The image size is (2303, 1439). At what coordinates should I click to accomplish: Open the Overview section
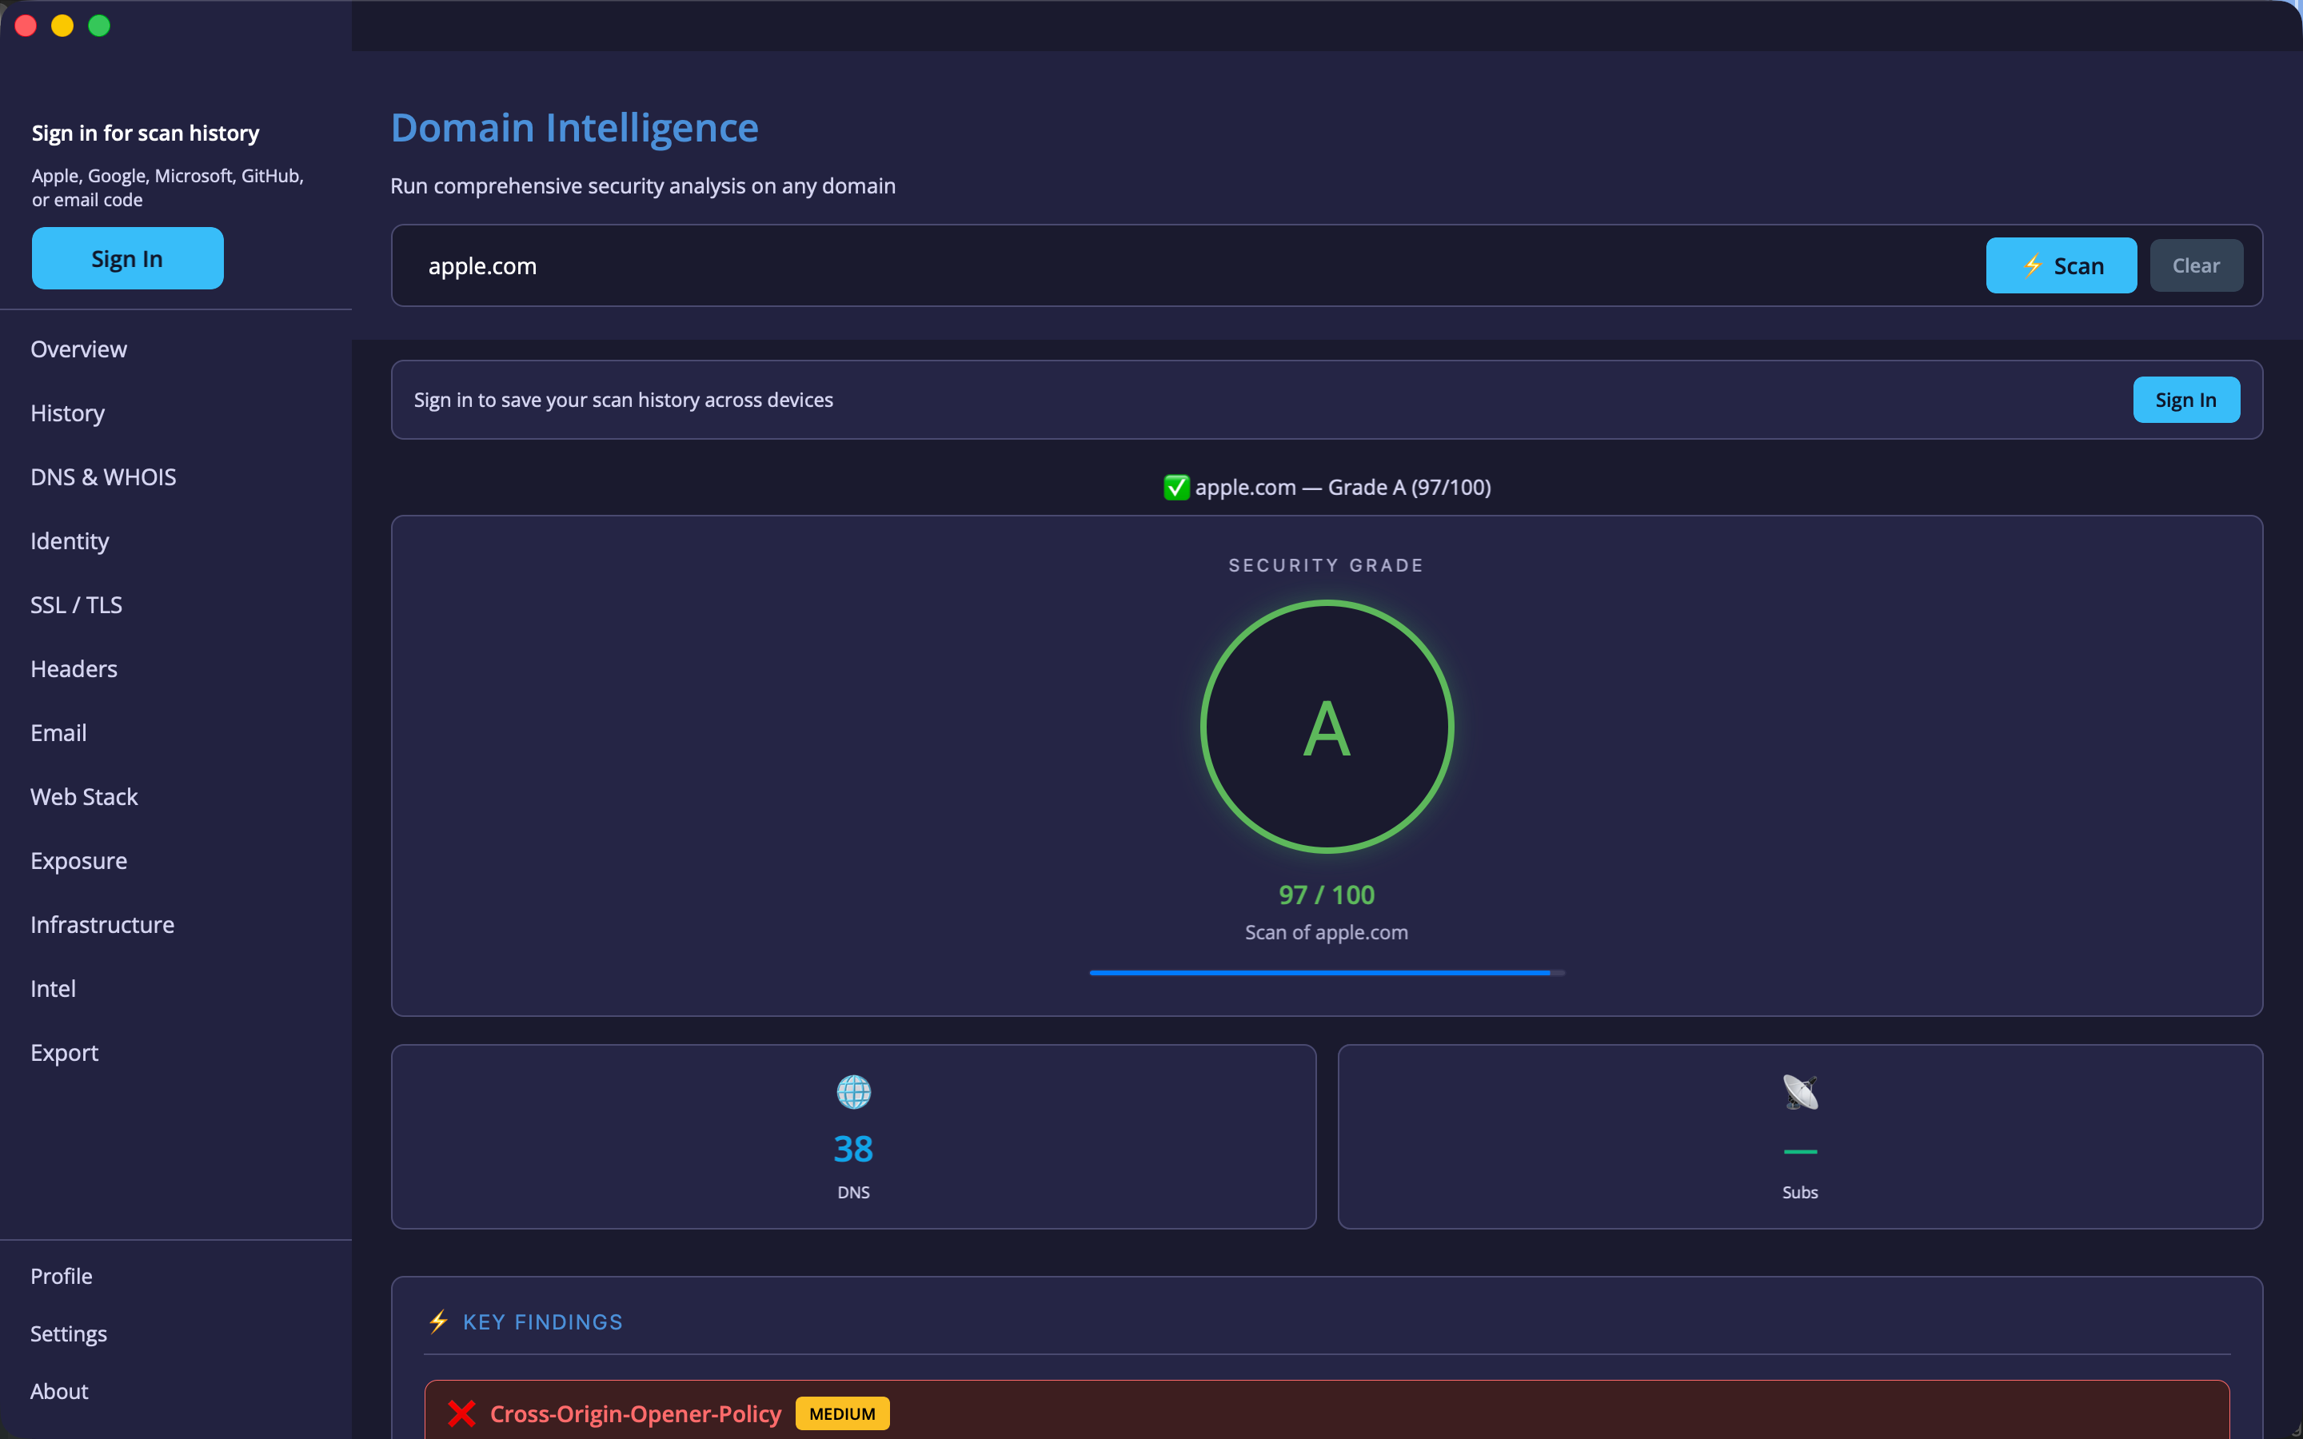point(79,349)
